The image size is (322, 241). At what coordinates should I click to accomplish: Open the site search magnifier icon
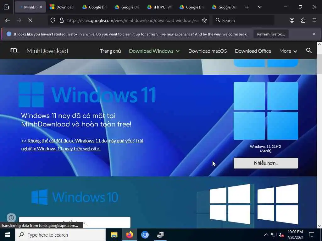tap(309, 51)
